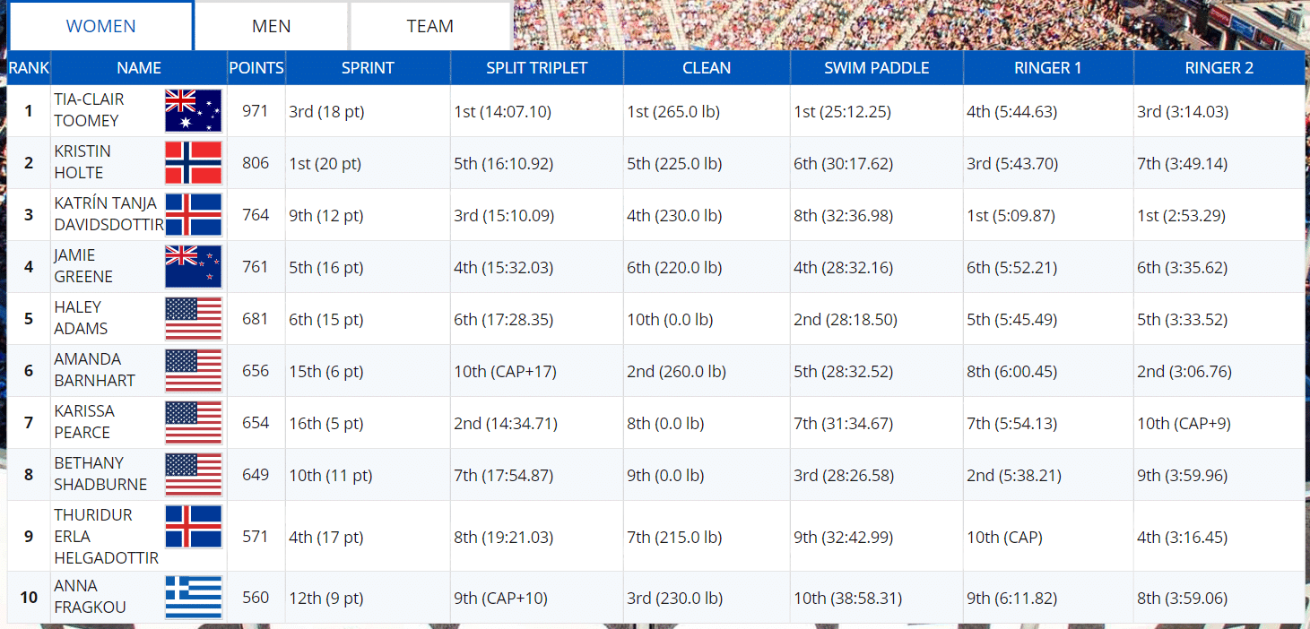Click the Ringer 2 column header
This screenshot has width=1310, height=629.
coord(1219,68)
